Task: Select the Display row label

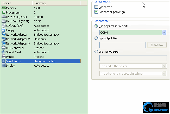Action: click(x=10, y=66)
